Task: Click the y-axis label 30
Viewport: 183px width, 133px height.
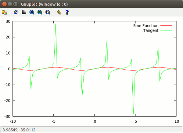Action: tap(8, 21)
